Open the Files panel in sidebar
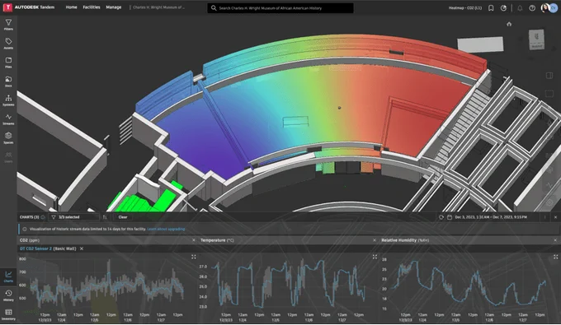Image resolution: width=561 pixels, height=325 pixels. tap(8, 62)
